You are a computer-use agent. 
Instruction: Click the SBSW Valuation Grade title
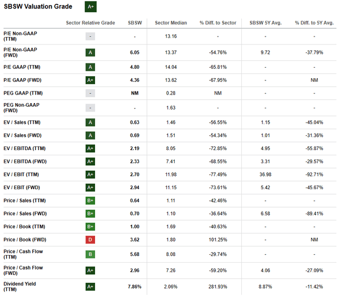38,6
